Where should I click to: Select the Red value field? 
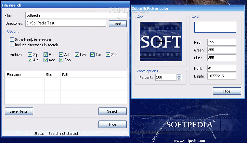point(222,42)
